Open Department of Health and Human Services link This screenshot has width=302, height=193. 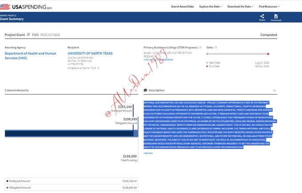(30, 56)
